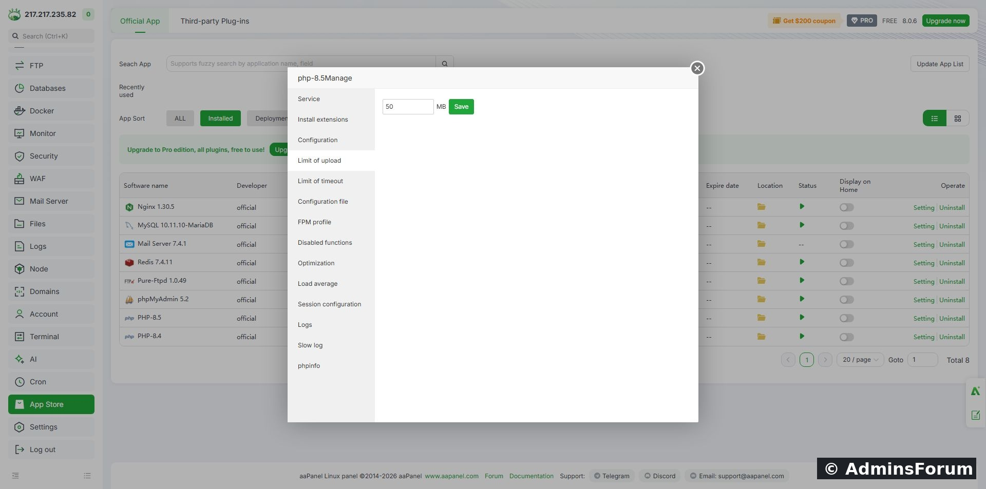Viewport: 986px width, 489px height.
Task: Open the 20 / page dropdown
Action: pos(860,360)
